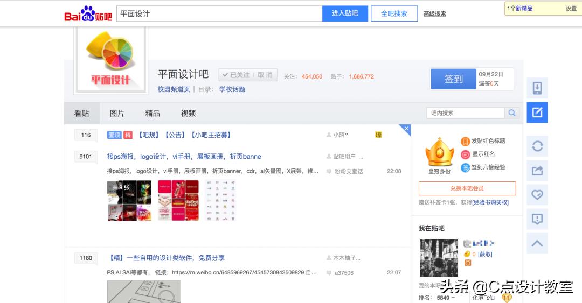Image resolution: width=582 pixels, height=303 pixels.
Task: Click the share icon in right sidebar
Action: [x=537, y=171]
